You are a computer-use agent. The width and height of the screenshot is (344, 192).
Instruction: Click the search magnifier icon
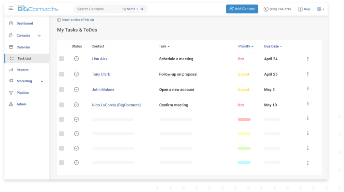(142, 9)
